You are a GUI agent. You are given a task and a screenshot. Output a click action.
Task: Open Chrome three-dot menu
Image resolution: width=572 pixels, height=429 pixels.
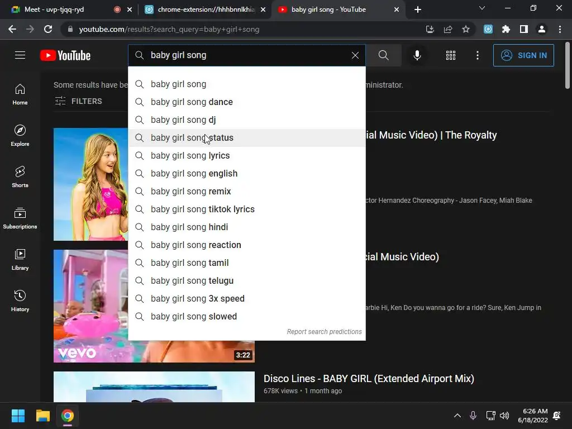coord(560,29)
